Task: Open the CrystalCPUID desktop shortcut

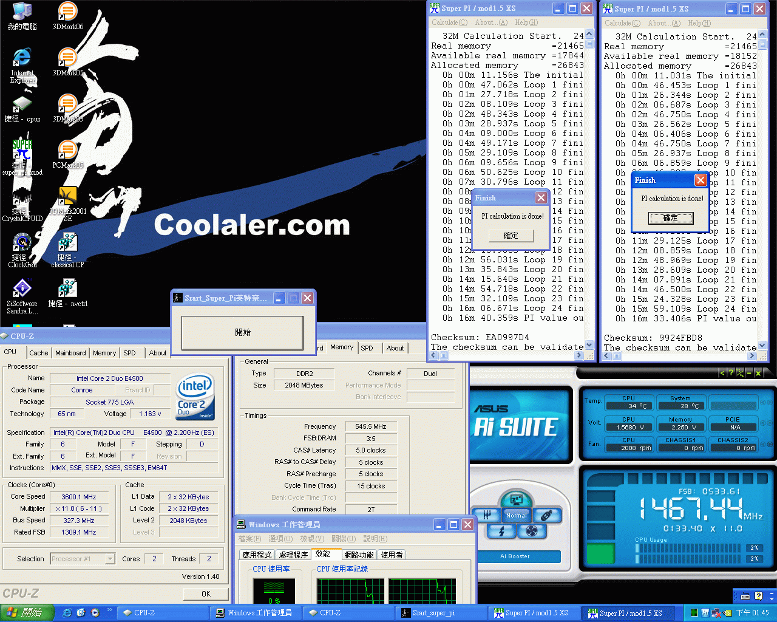Action: click(22, 204)
